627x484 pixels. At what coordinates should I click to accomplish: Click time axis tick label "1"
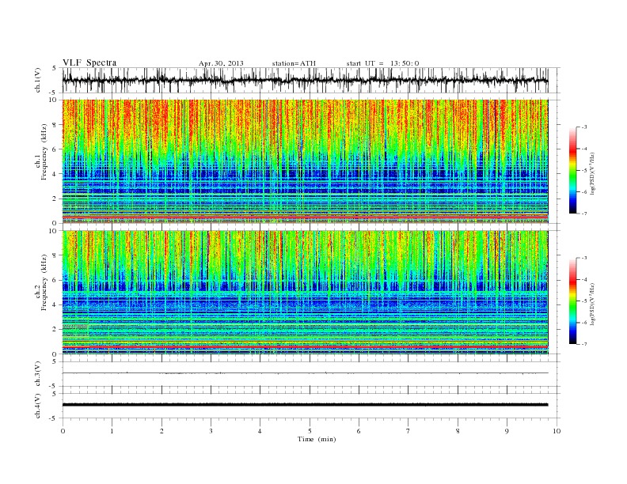112,431
